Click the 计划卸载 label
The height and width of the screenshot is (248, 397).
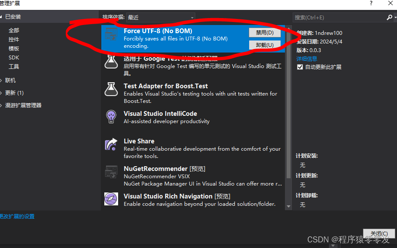click(306, 195)
